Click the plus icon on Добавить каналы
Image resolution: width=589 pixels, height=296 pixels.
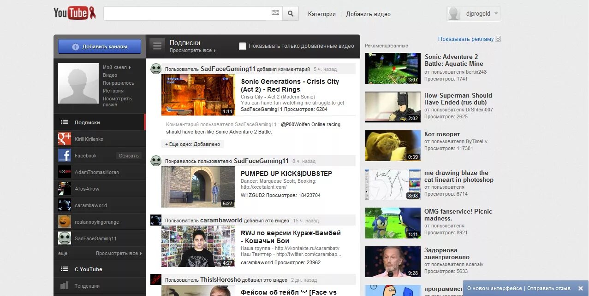[76, 46]
